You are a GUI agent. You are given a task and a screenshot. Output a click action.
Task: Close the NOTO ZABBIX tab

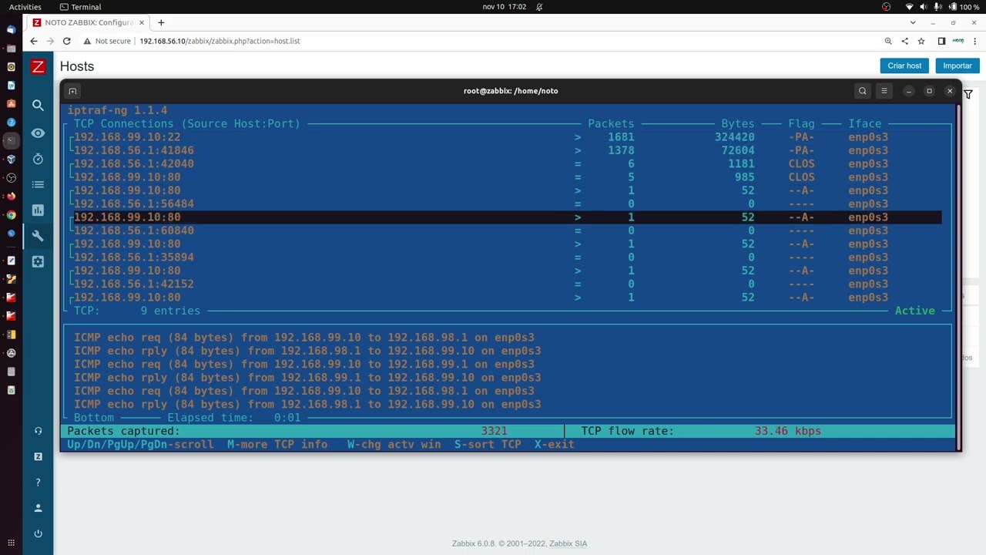click(142, 22)
